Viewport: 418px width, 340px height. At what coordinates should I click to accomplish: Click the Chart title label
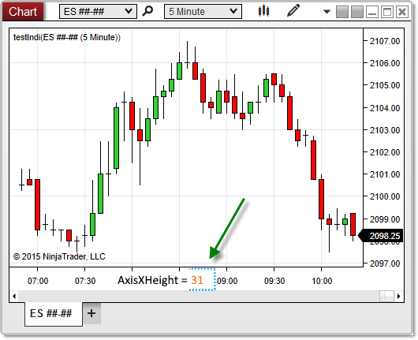[23, 12]
